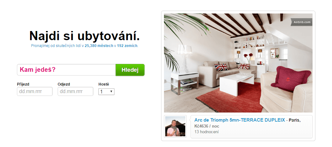This screenshot has height=147, width=332.
Task: Click the '13 hodnocení' reviews text
Action: [206, 132]
